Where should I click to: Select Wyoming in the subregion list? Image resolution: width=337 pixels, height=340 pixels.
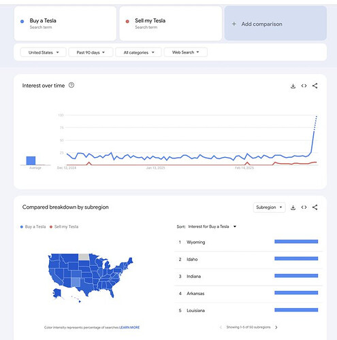click(x=248, y=242)
